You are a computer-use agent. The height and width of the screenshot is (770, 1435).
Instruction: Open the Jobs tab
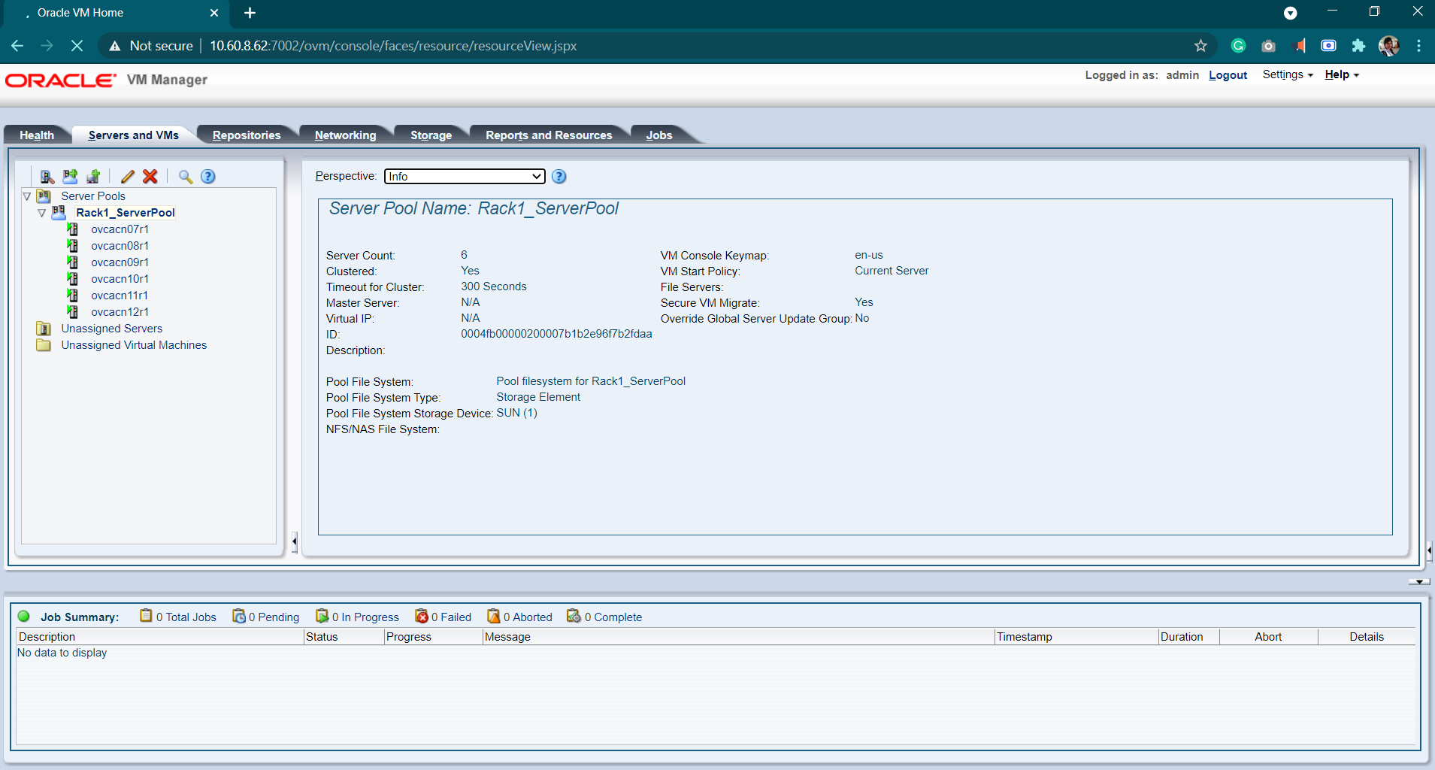click(x=659, y=135)
